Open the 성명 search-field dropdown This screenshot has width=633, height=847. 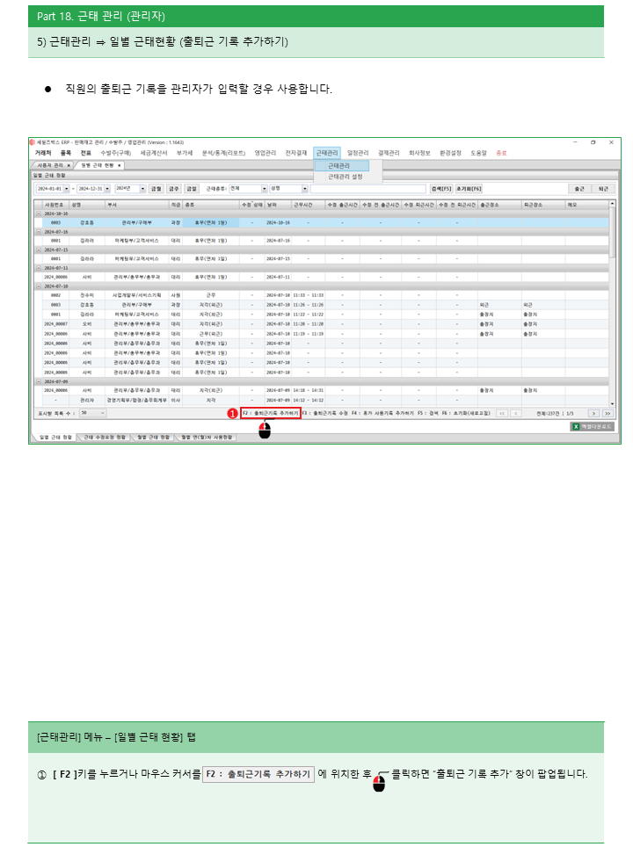[305, 189]
